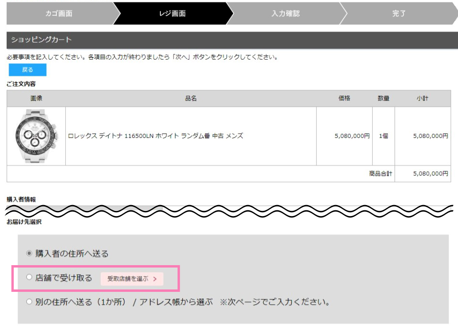458x330 pixels.
Task: Select 店舗で受け取る radio option
Action: [x=29, y=277]
